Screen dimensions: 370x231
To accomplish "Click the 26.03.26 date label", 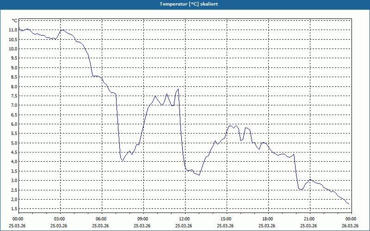I will pos(350,225).
